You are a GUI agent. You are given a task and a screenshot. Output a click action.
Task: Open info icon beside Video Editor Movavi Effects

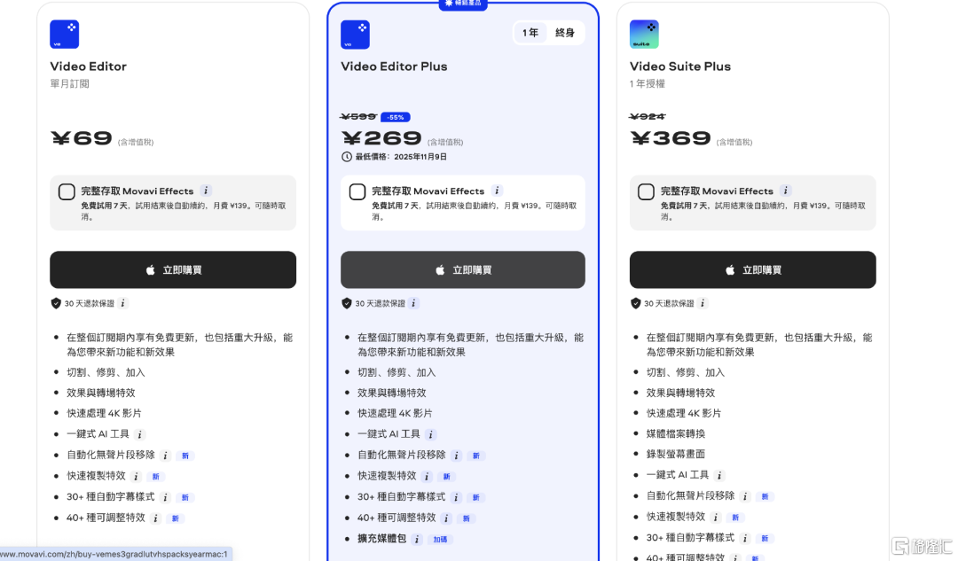pos(206,191)
